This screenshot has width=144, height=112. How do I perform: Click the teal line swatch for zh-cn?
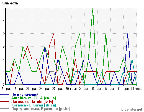(5, 105)
